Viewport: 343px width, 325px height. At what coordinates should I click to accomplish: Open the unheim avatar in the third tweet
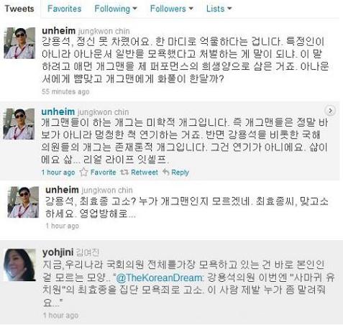(23, 202)
